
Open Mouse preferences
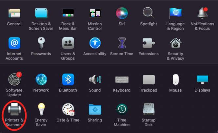pyautogui.click(x=176, y=79)
